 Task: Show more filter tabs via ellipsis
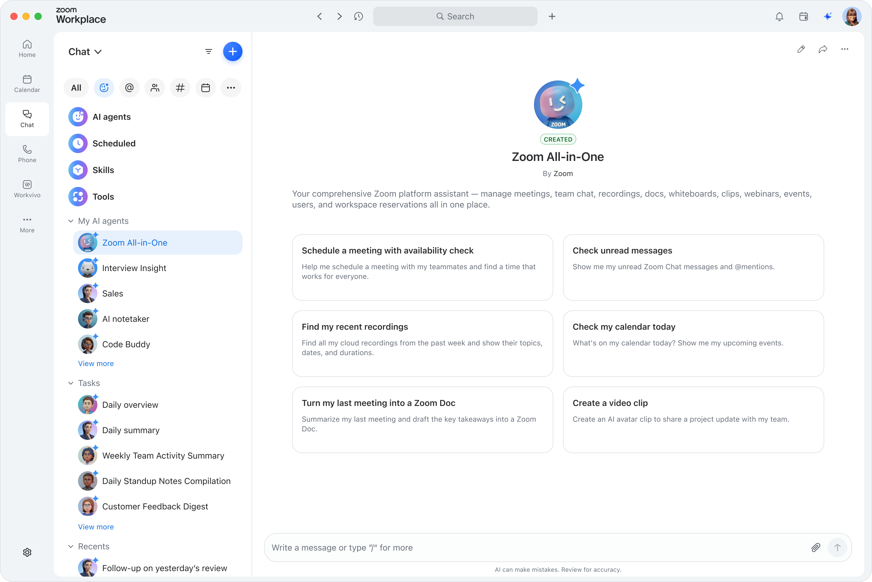(231, 88)
